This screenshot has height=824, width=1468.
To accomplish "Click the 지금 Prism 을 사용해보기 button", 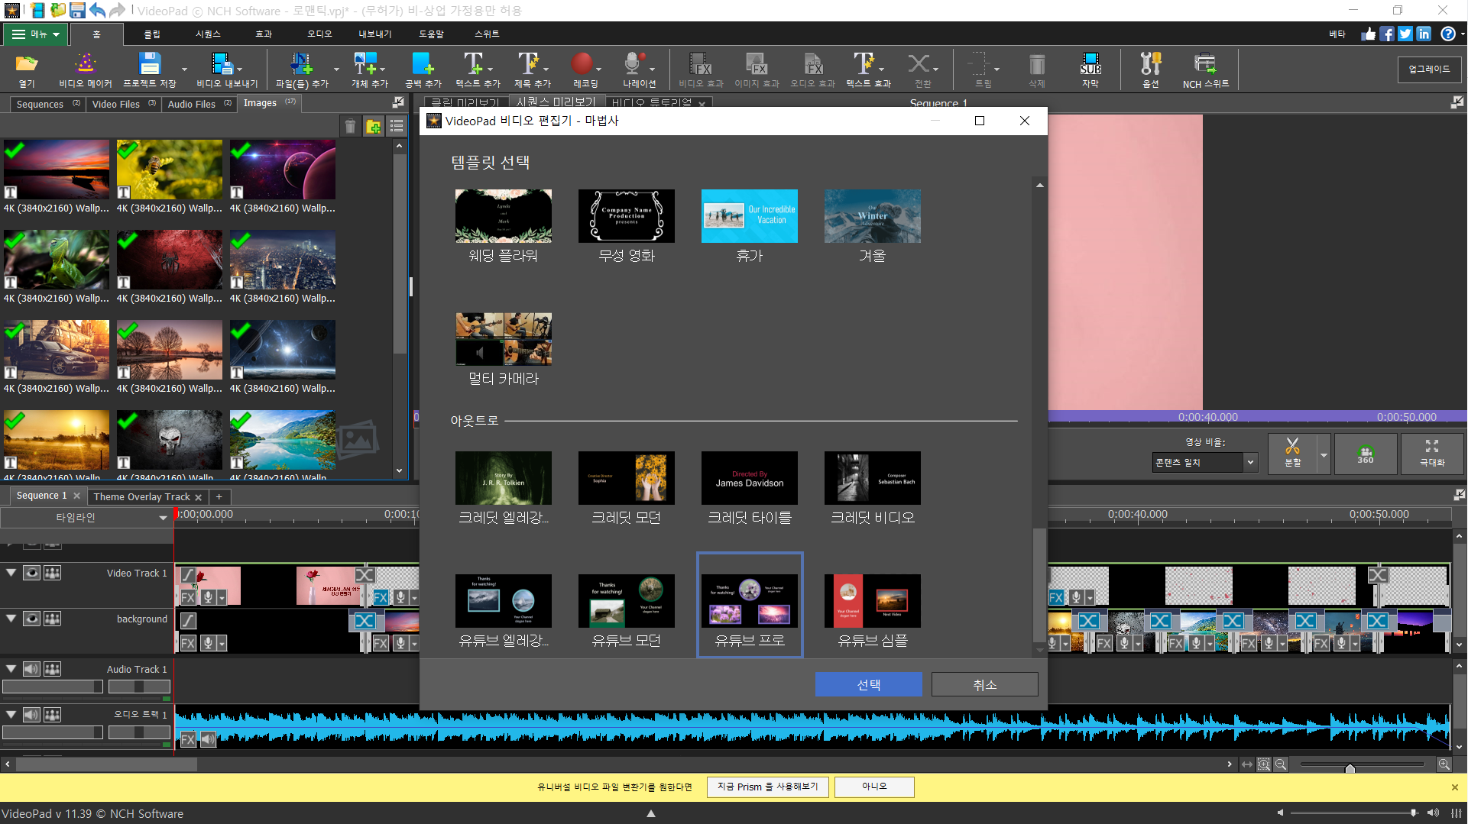I will (768, 787).
